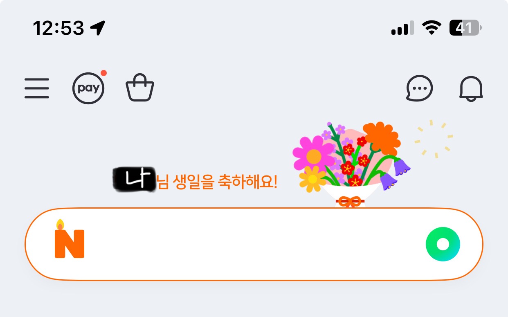This screenshot has height=317, width=508.
Task: Tap the red ribbon bow on bouquet
Action: tap(350, 202)
